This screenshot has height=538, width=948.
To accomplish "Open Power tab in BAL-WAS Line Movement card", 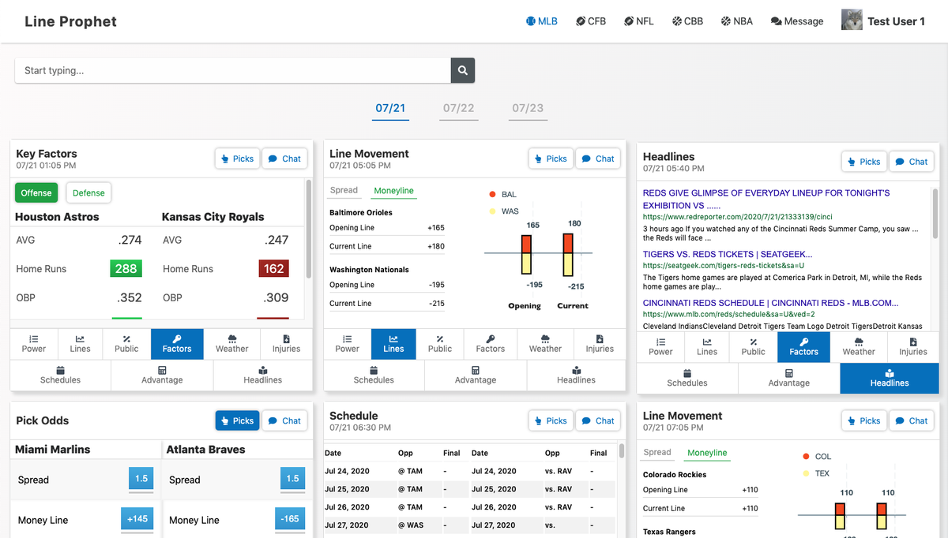I will tap(347, 344).
